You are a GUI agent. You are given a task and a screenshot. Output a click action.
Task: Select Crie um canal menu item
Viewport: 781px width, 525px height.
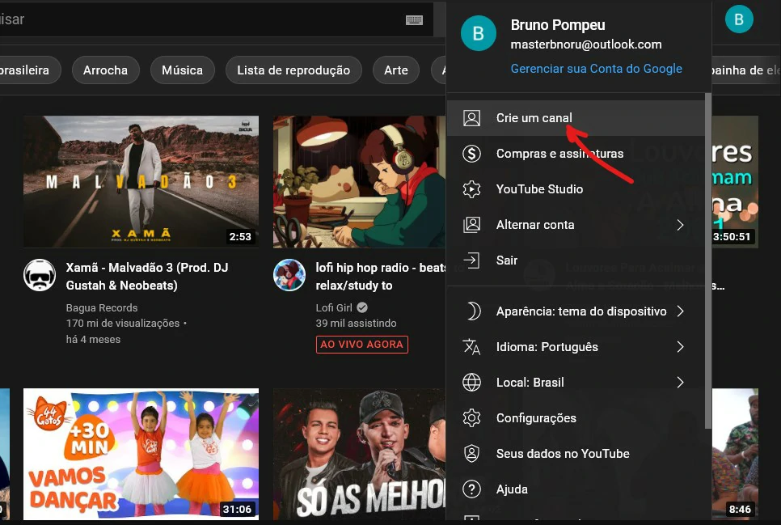point(576,118)
